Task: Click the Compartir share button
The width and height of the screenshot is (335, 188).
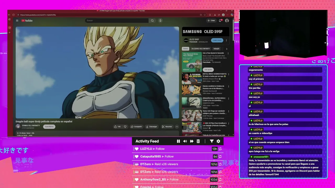Action: coord(136,127)
